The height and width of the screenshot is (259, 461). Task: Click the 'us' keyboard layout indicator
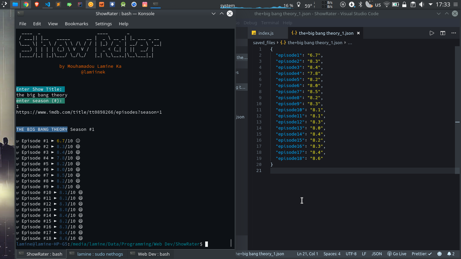[378, 5]
